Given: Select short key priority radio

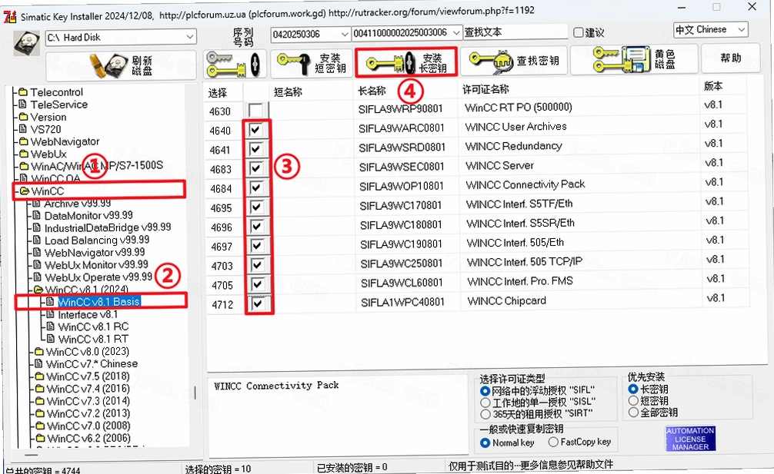Looking at the screenshot, I should (x=634, y=400).
